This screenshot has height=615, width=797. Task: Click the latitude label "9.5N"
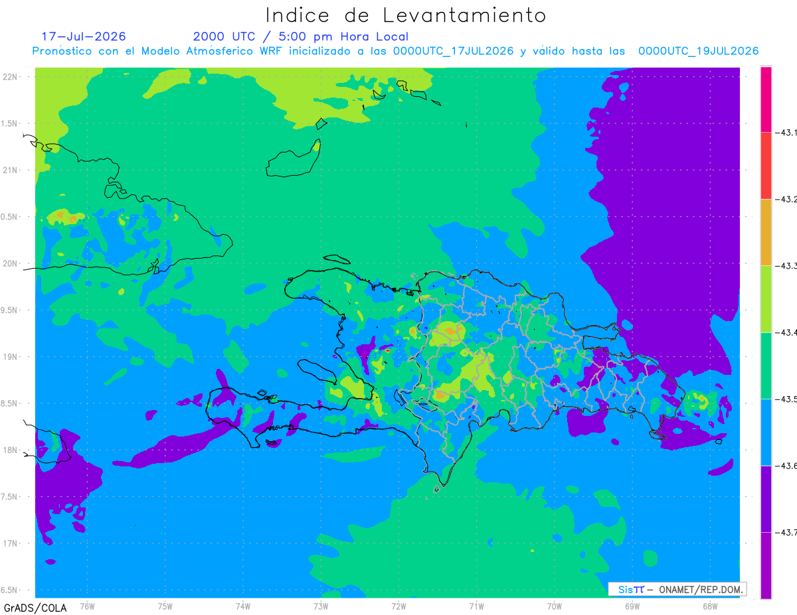click(9, 310)
